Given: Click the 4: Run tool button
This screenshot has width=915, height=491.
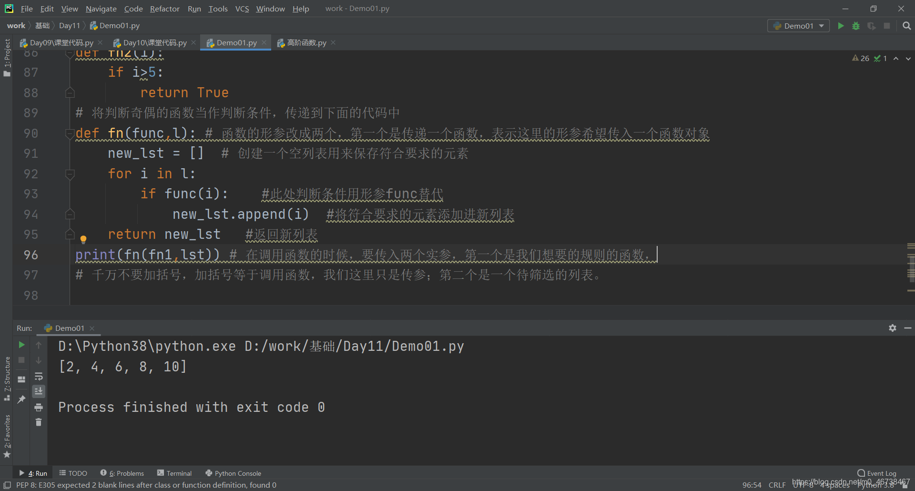Looking at the screenshot, I should click(33, 473).
